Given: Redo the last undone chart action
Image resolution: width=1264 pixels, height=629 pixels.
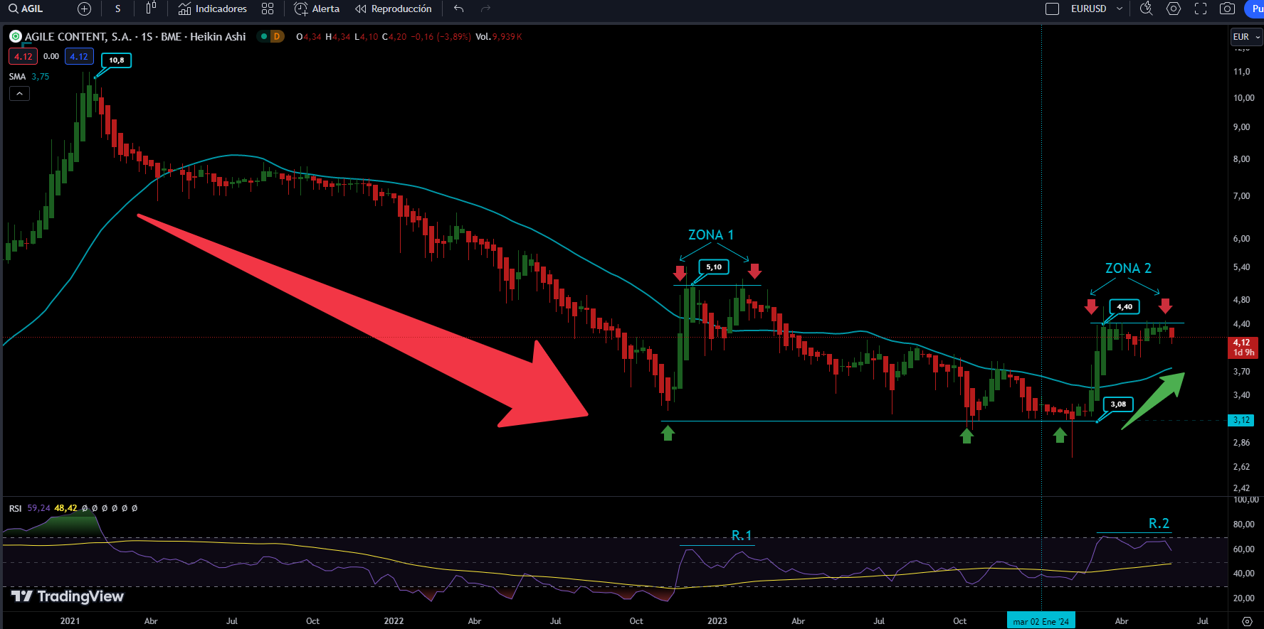Looking at the screenshot, I should 486,9.
